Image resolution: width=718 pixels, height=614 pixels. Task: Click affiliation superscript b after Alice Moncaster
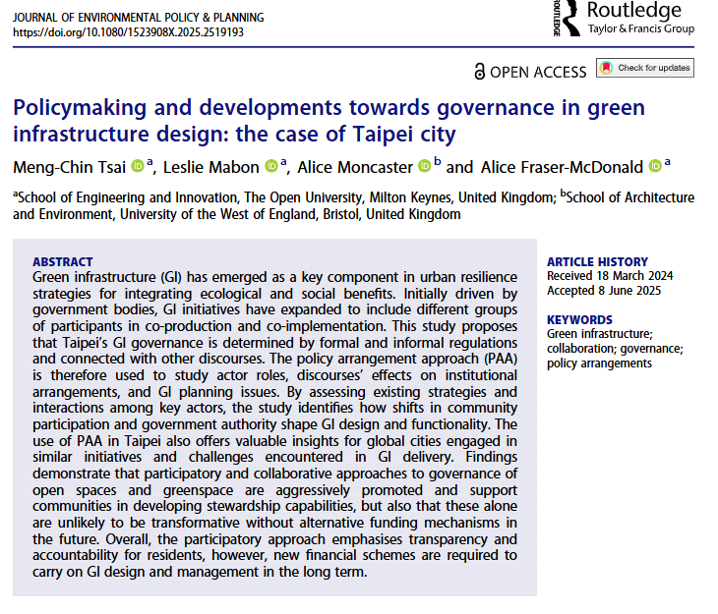438,161
